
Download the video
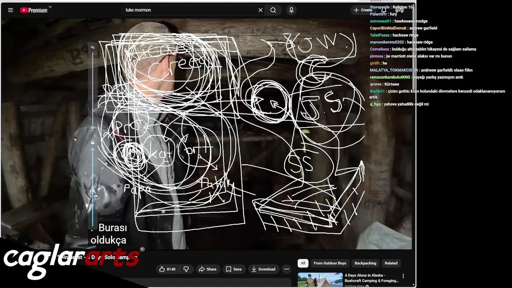pos(263,269)
